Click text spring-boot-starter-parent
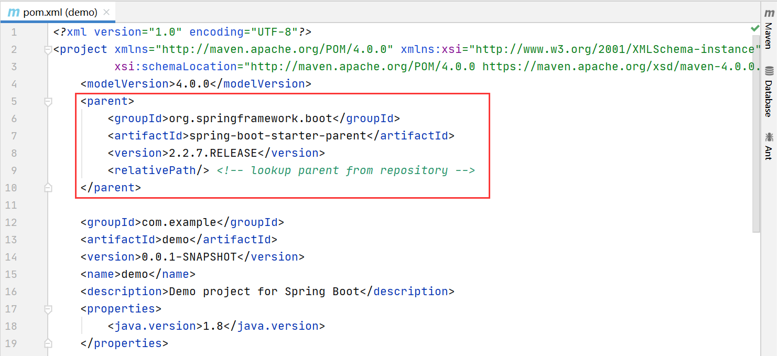Screen dimensions: 777x356 click(277, 136)
